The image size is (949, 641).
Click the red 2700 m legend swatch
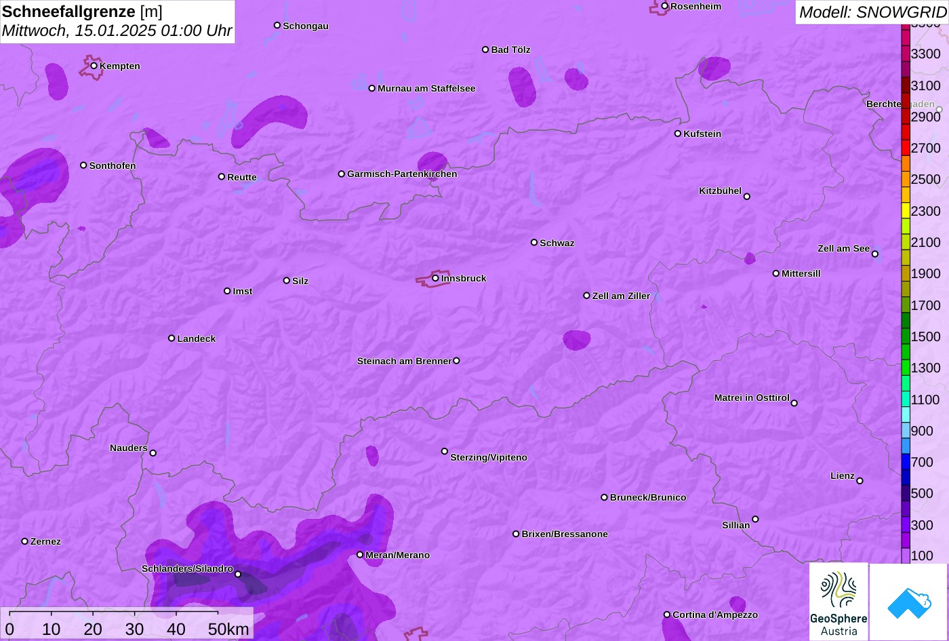click(x=906, y=148)
